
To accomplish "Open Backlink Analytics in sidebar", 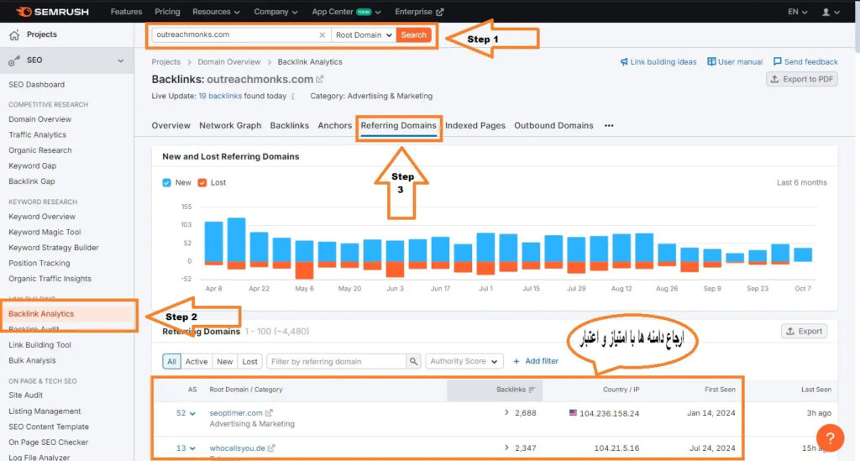I will pos(41,314).
